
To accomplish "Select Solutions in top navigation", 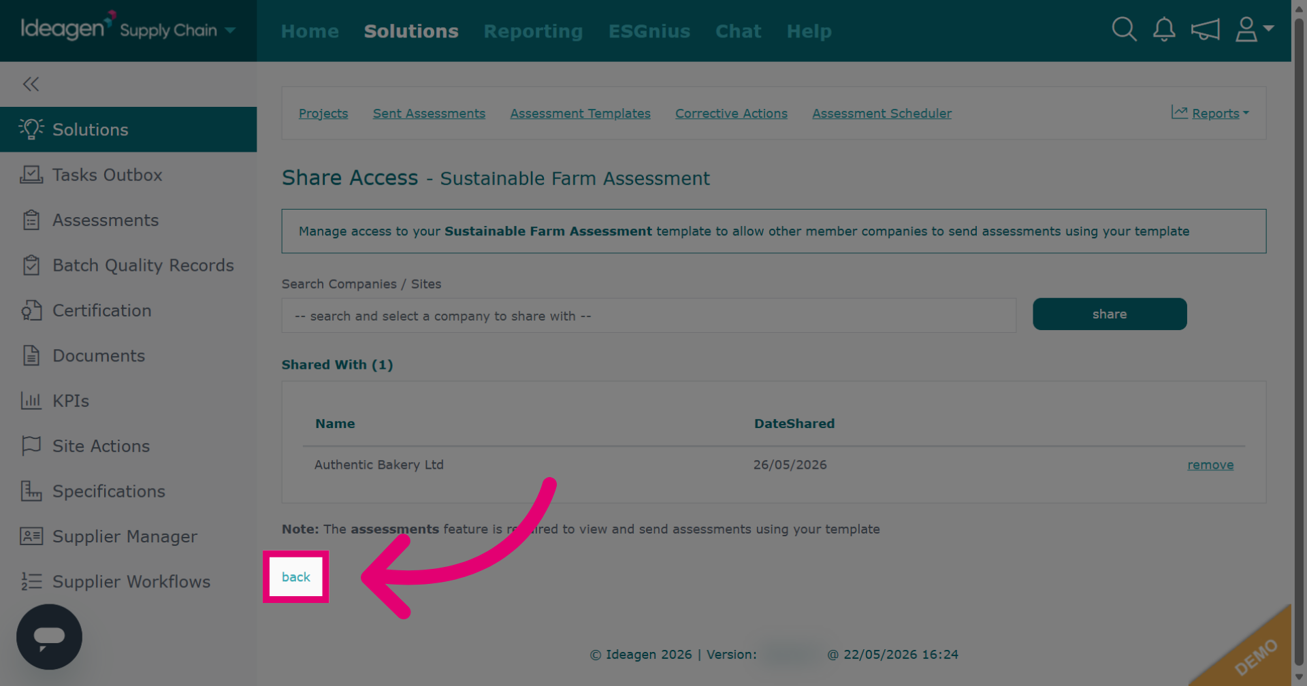I will pos(411,31).
